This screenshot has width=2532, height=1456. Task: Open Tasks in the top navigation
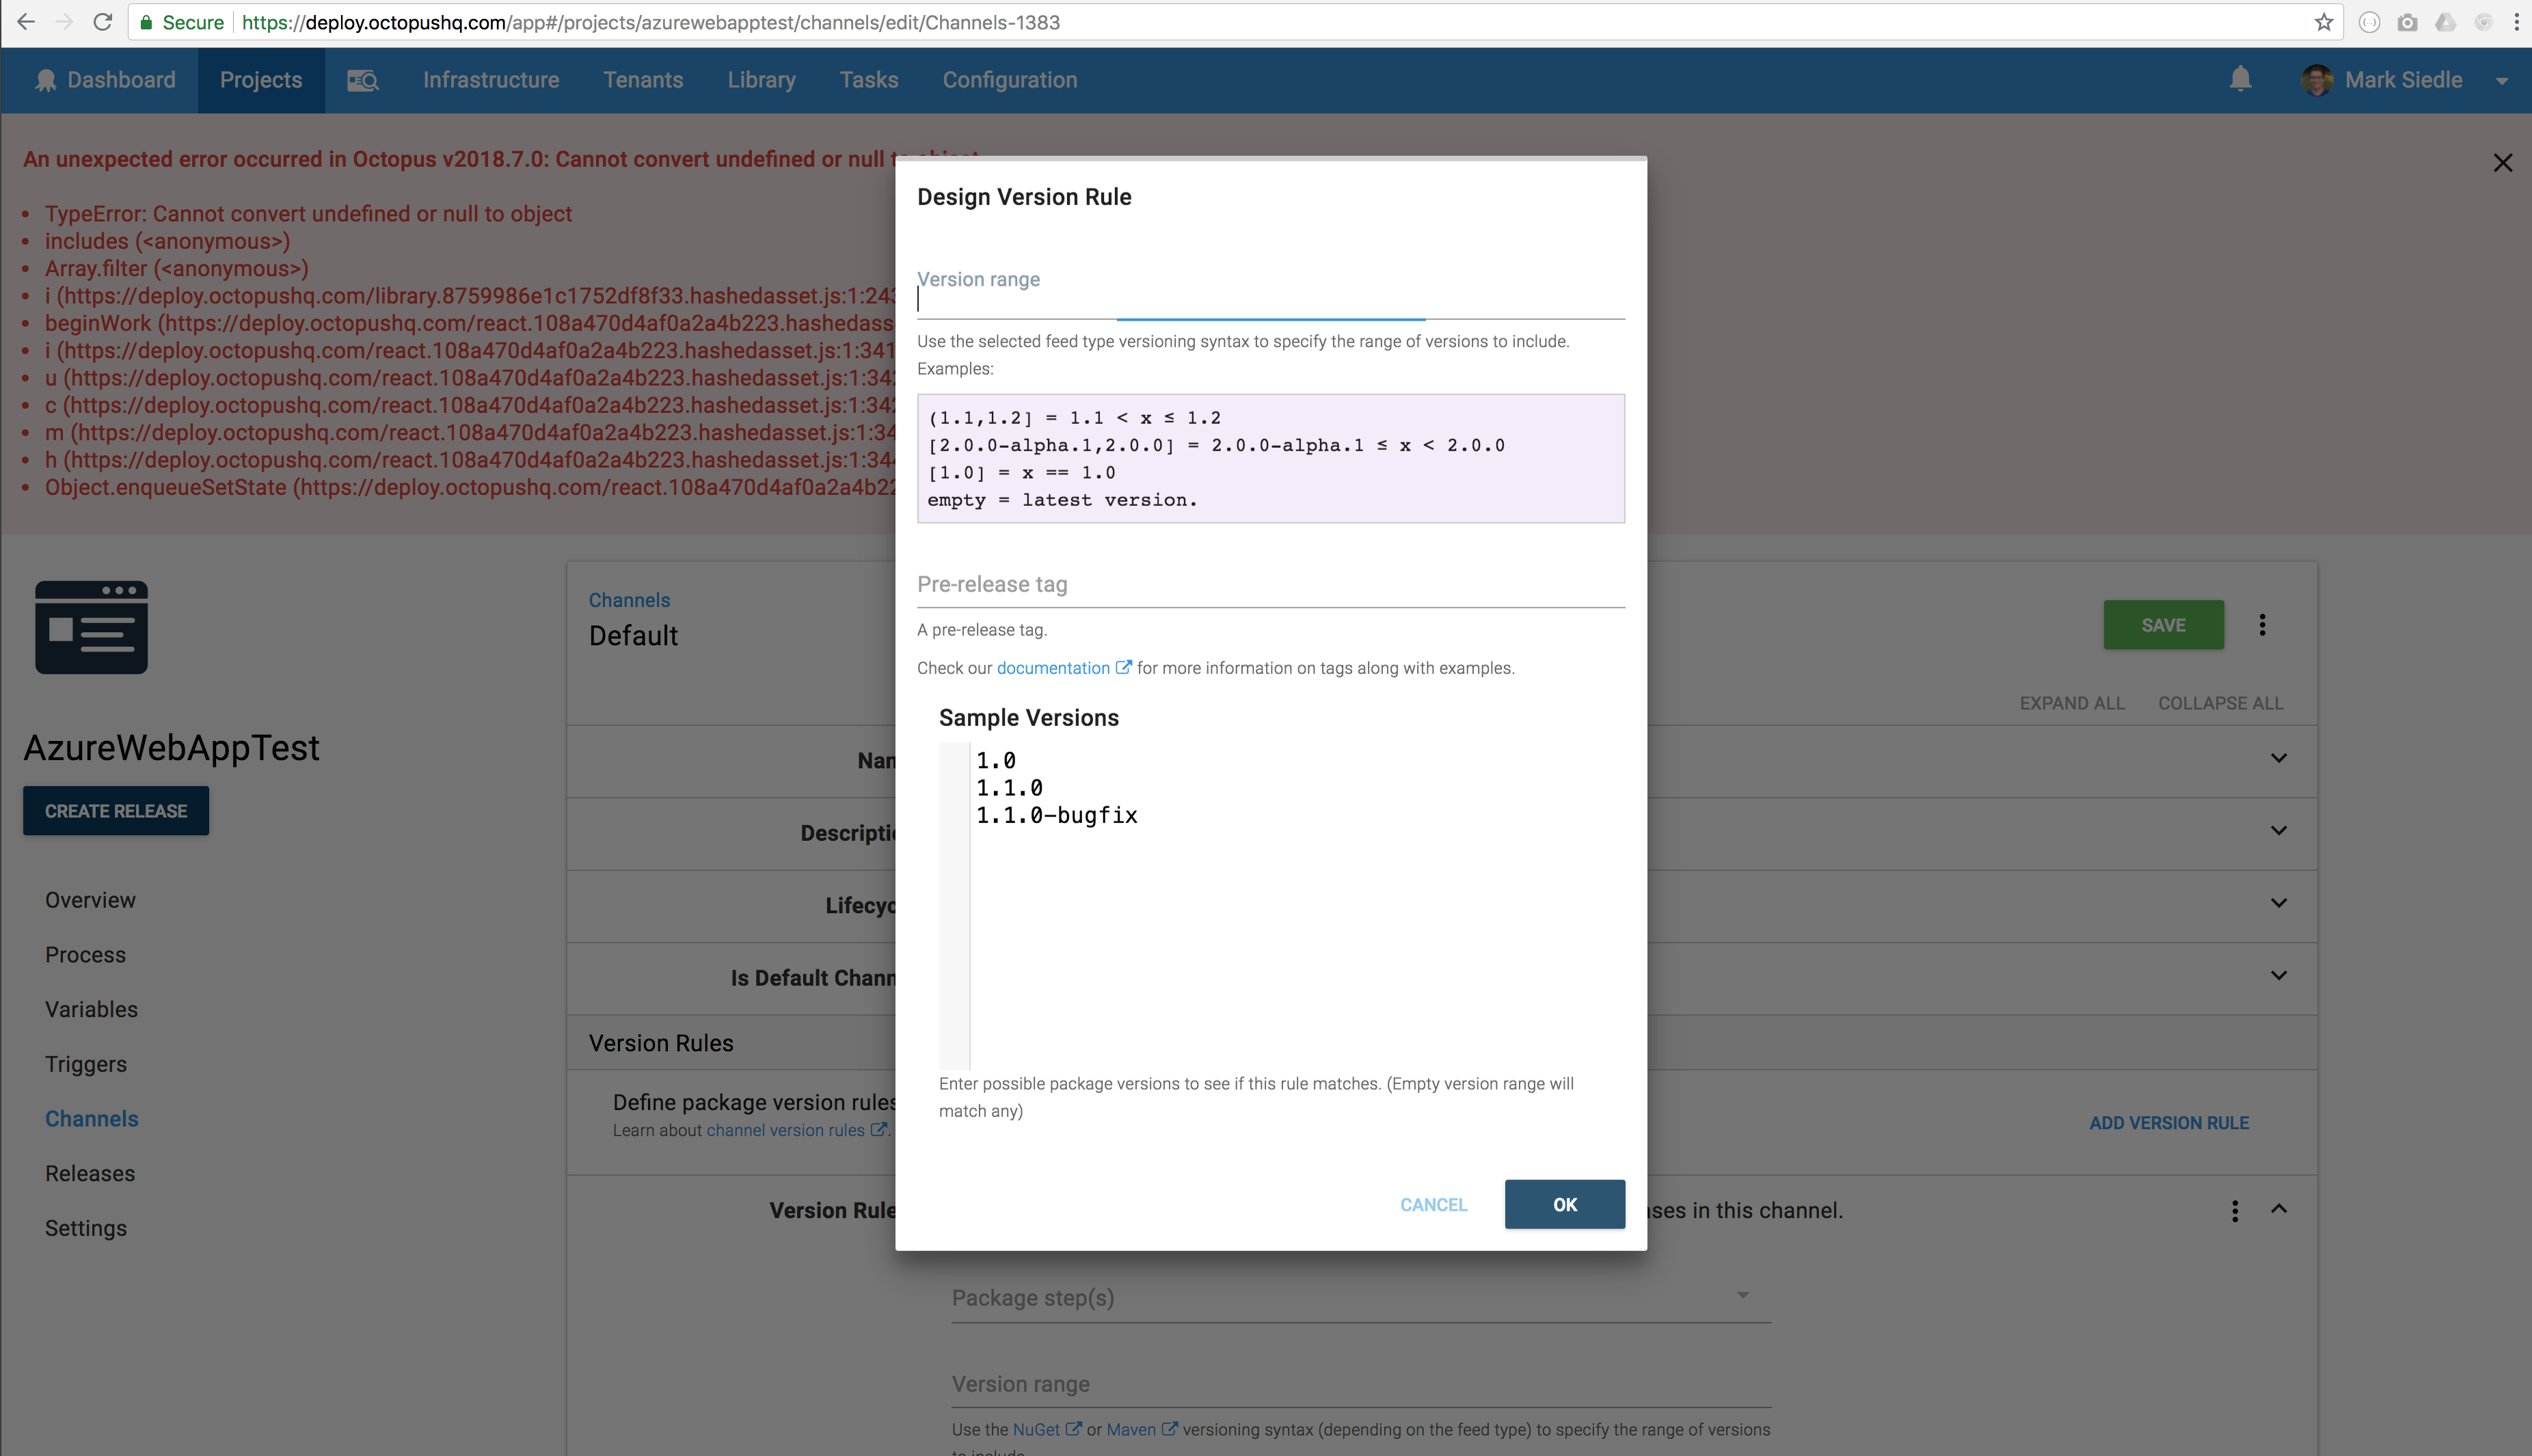tap(869, 80)
